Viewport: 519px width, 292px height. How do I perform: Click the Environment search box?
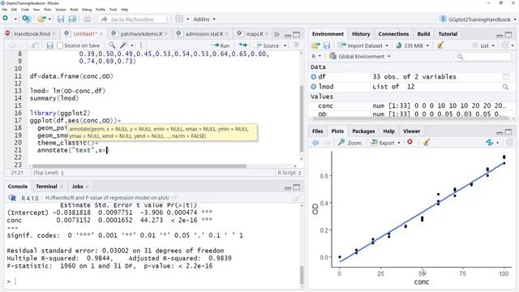coord(483,57)
